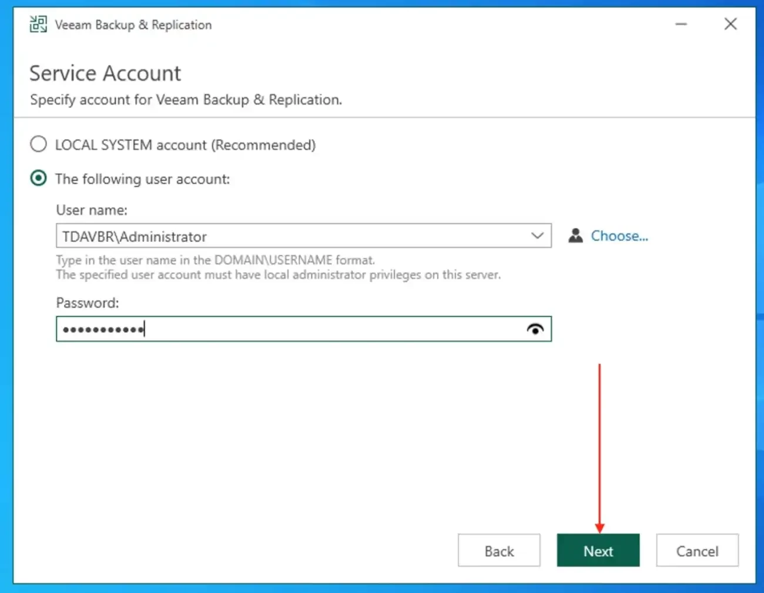Click the 'User name:' label
The height and width of the screenshot is (593, 764).
click(x=92, y=210)
